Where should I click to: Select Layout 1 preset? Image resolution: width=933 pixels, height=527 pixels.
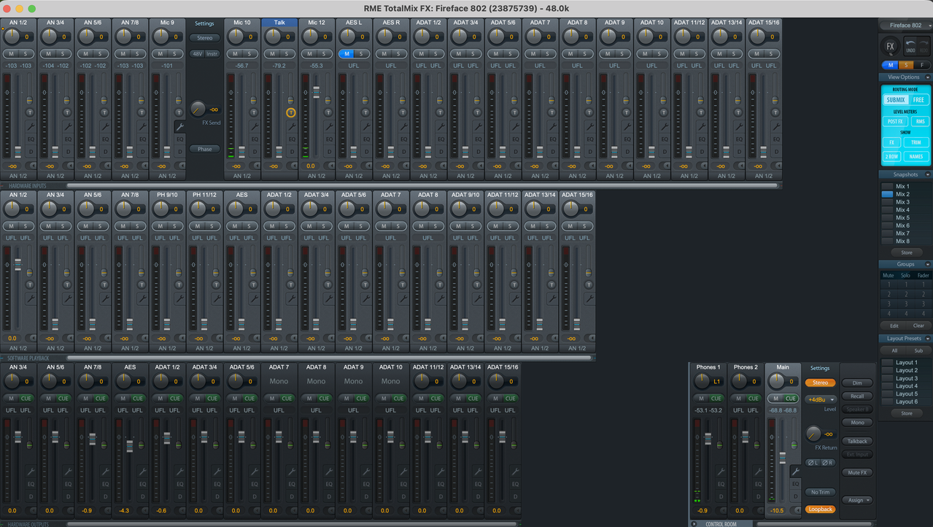[x=907, y=363]
